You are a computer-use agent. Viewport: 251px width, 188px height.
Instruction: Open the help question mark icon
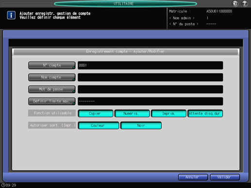point(245,3)
